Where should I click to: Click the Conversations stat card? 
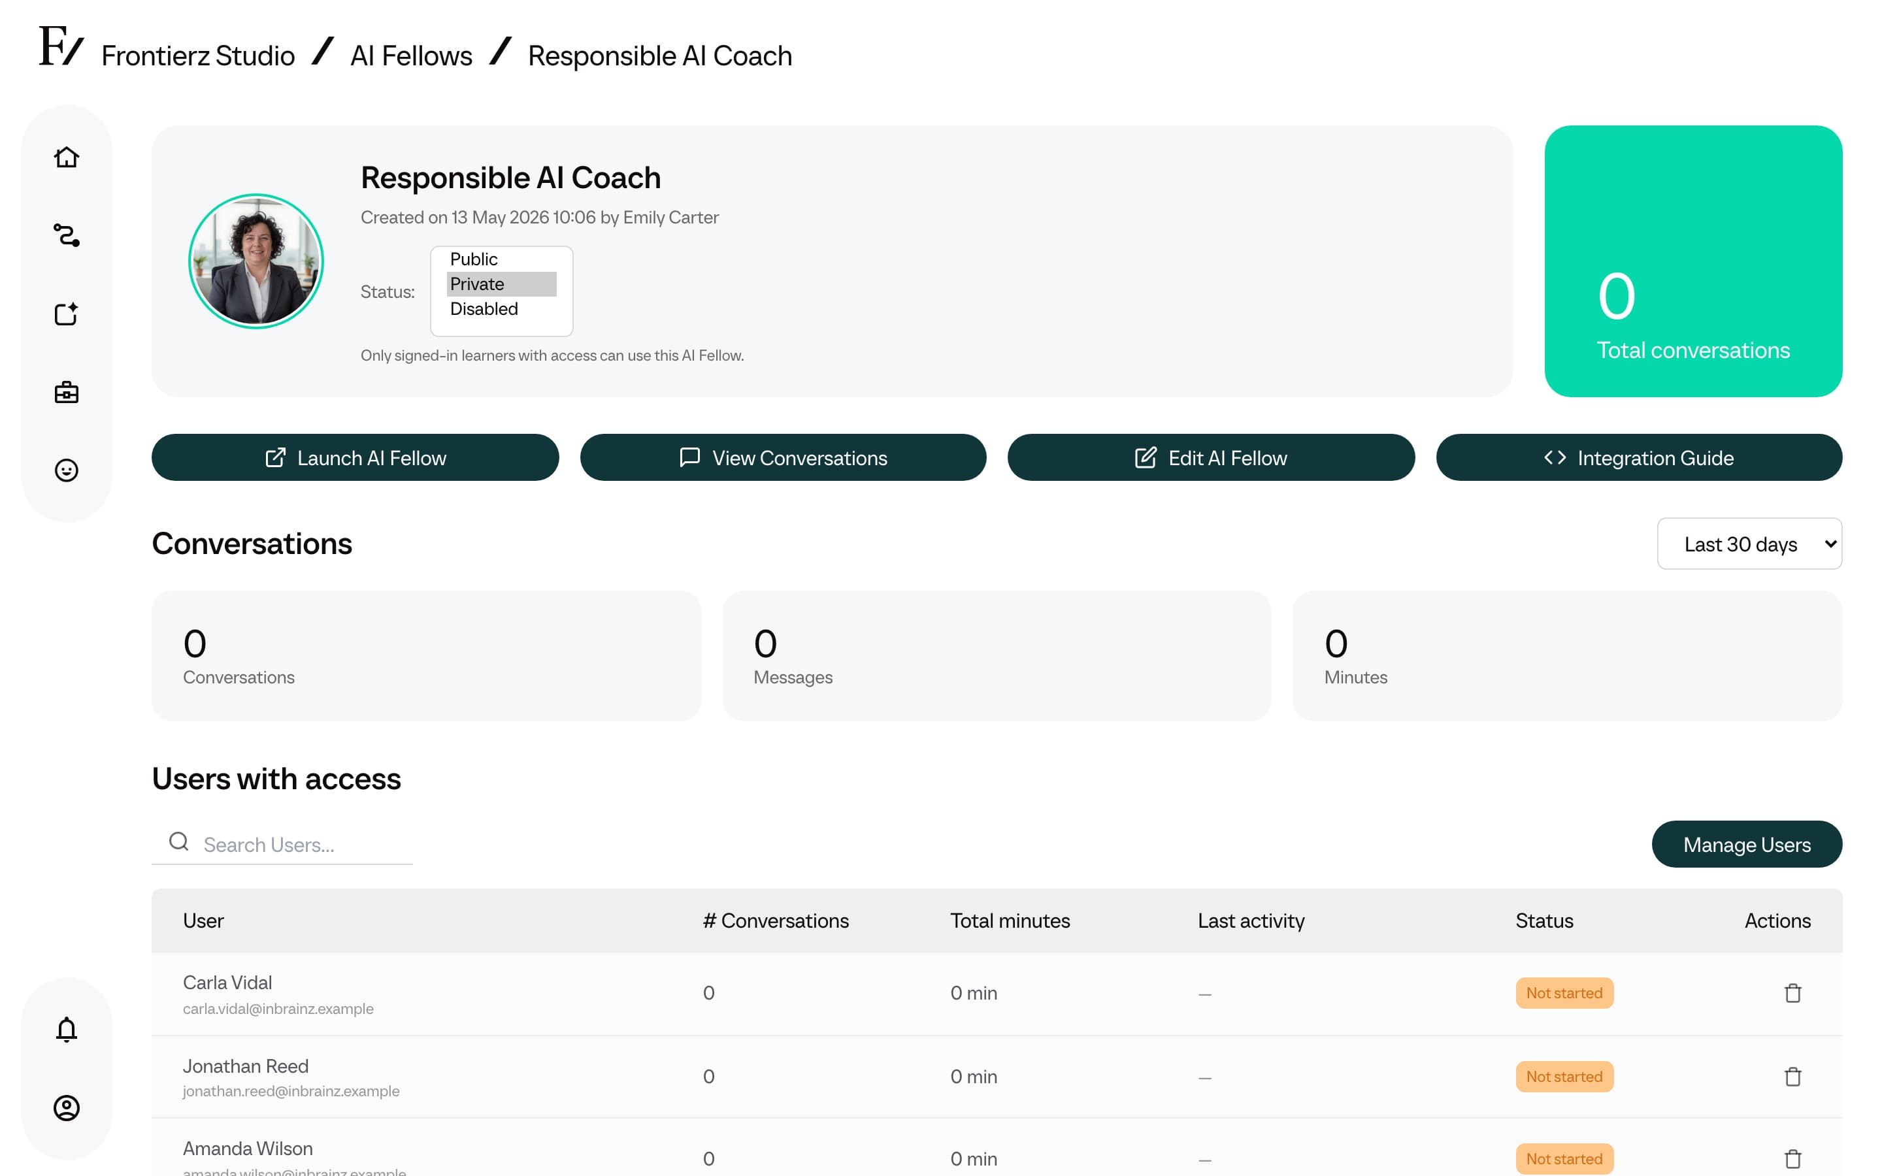(x=426, y=656)
